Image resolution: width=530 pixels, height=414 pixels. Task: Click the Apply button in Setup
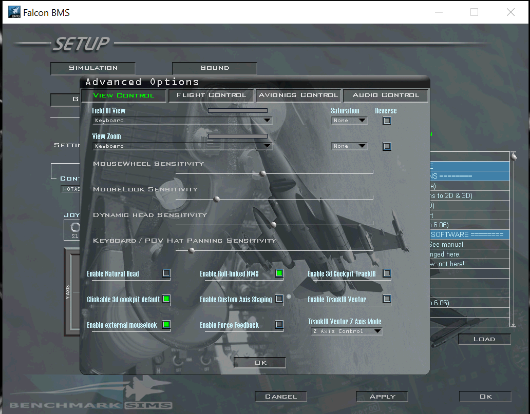[382, 397]
